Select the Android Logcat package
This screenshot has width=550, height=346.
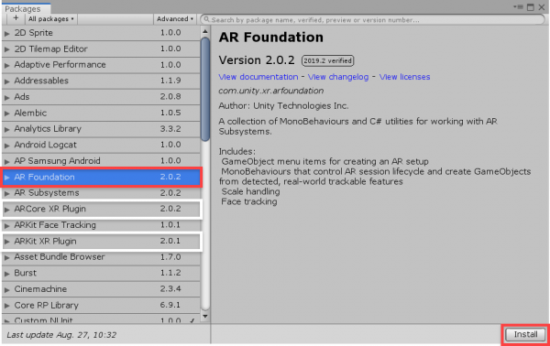click(x=101, y=145)
